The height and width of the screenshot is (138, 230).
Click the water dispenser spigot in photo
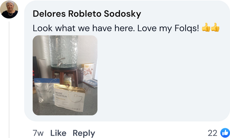[x=60, y=61]
